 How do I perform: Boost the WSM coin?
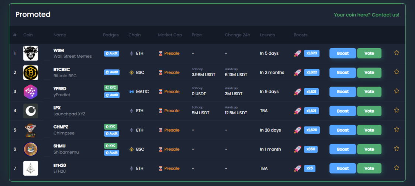coord(343,53)
